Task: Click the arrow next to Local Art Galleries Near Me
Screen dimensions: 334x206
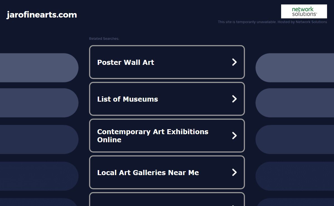Action: click(x=234, y=172)
